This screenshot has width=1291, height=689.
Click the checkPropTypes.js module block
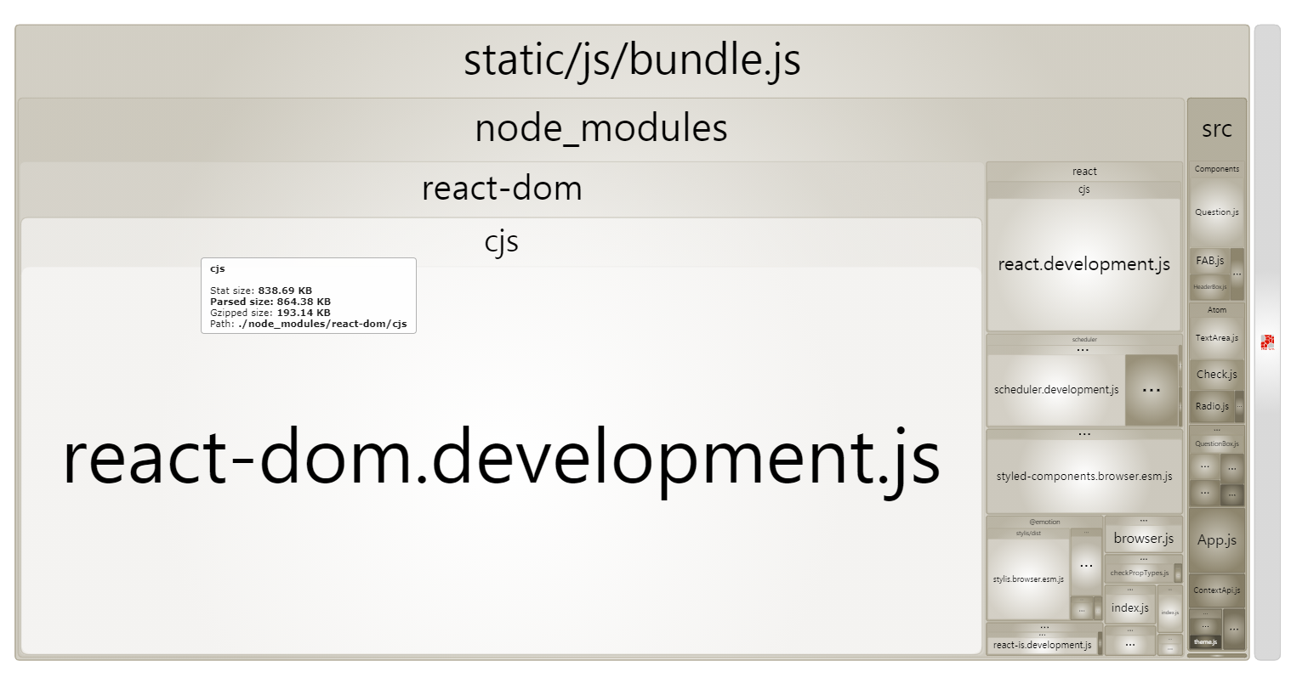click(1140, 573)
